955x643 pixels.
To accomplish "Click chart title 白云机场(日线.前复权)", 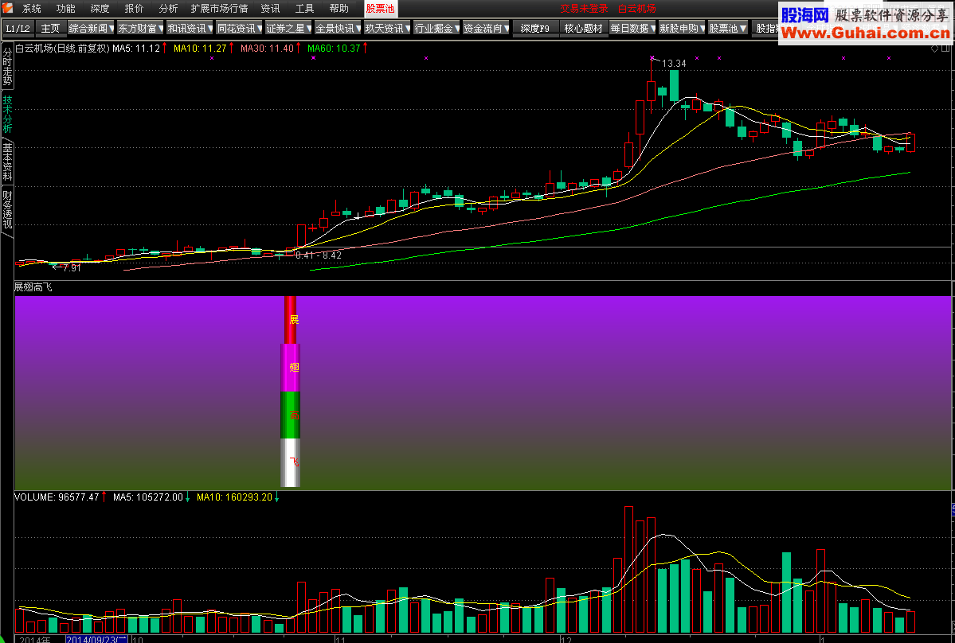I will [x=62, y=48].
